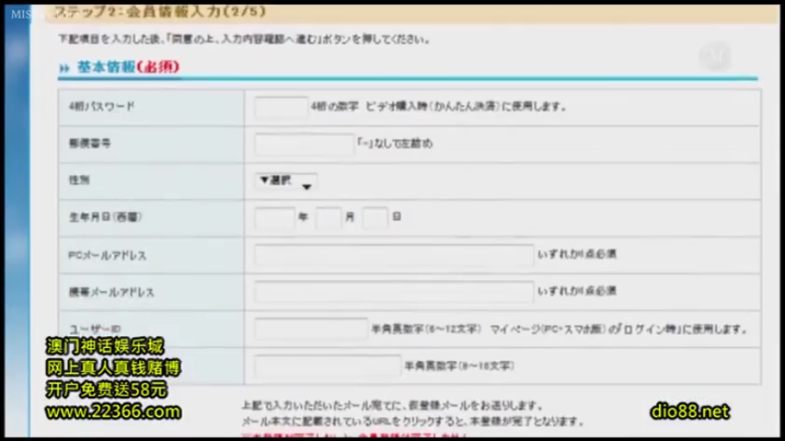Click the double-arrow icon beside 基本情報
The width and height of the screenshot is (785, 441).
point(64,68)
